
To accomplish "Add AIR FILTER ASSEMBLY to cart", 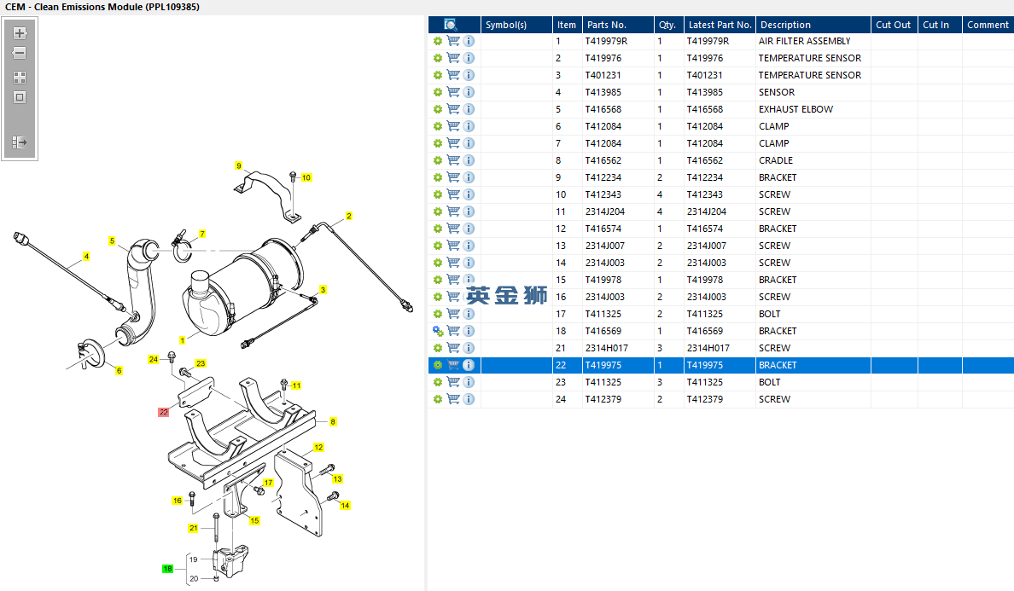I will point(453,41).
